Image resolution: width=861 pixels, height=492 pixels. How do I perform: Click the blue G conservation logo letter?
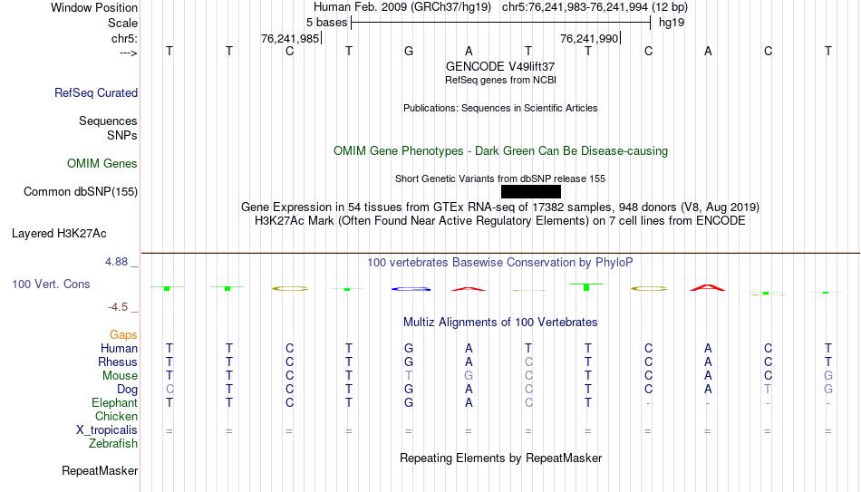coord(411,289)
